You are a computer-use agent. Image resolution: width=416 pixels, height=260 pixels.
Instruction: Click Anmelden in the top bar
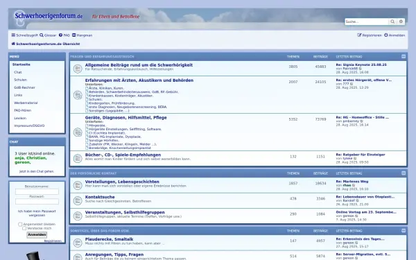pos(395,35)
